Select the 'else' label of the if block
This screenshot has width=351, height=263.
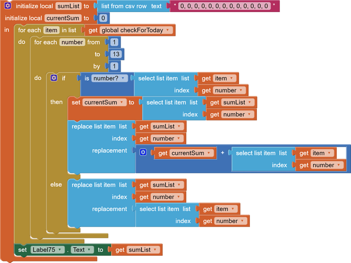(56, 185)
